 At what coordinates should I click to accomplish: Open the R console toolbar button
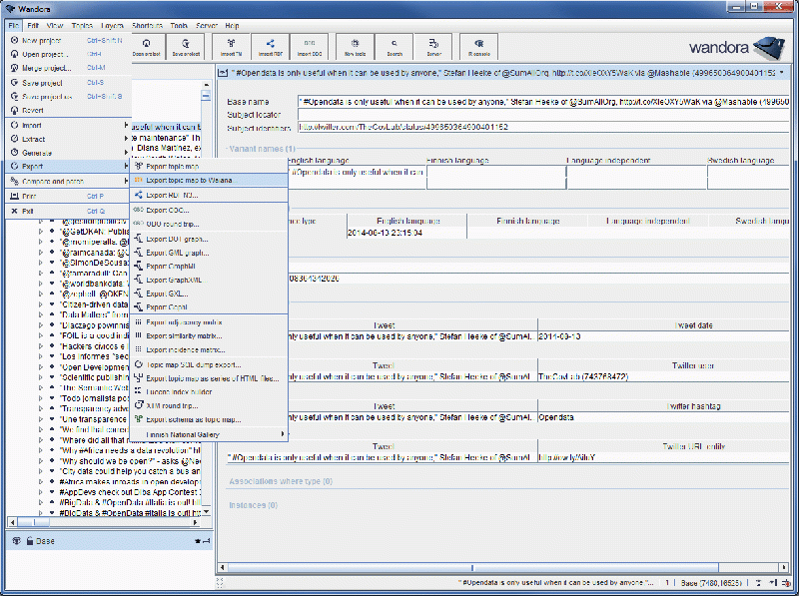pos(478,46)
